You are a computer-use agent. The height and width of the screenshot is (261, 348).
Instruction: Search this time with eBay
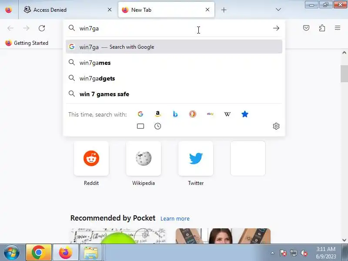click(210, 114)
